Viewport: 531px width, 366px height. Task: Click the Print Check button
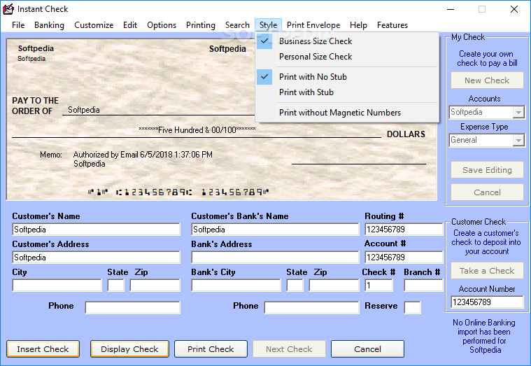pyautogui.click(x=211, y=349)
